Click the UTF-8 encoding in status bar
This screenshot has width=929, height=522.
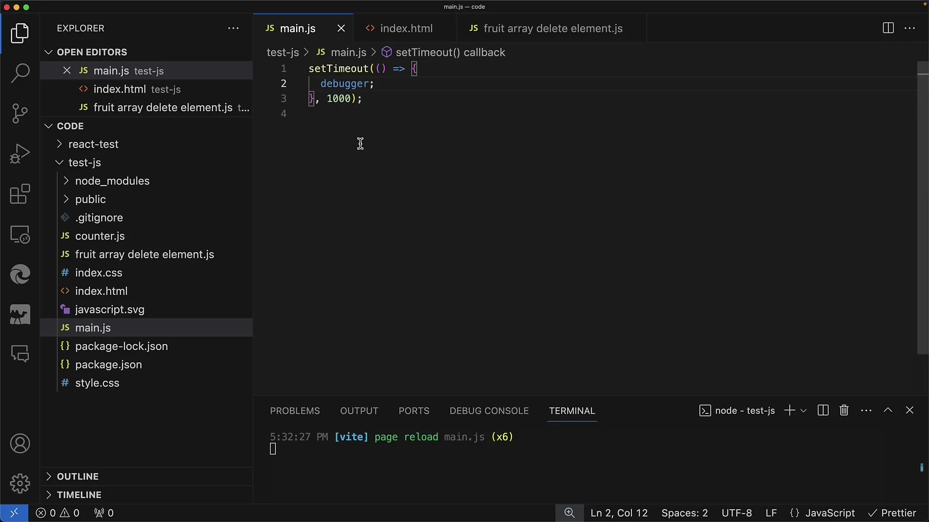[737, 513]
